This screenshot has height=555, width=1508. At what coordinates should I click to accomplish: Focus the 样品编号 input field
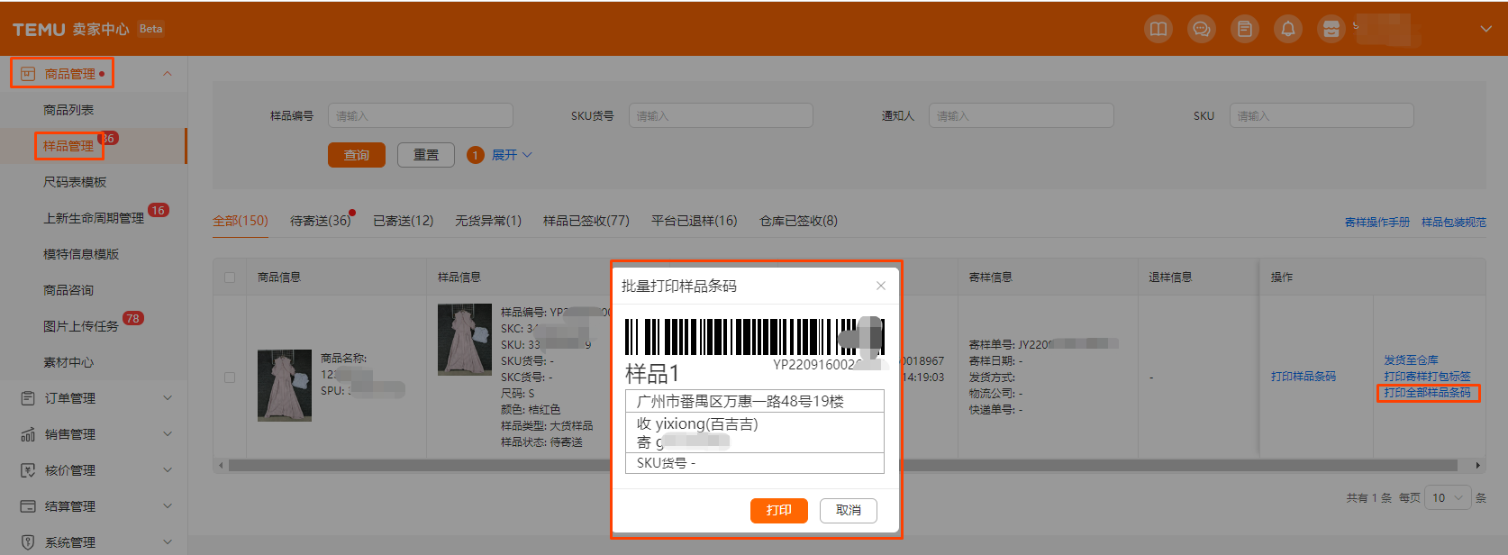[420, 116]
